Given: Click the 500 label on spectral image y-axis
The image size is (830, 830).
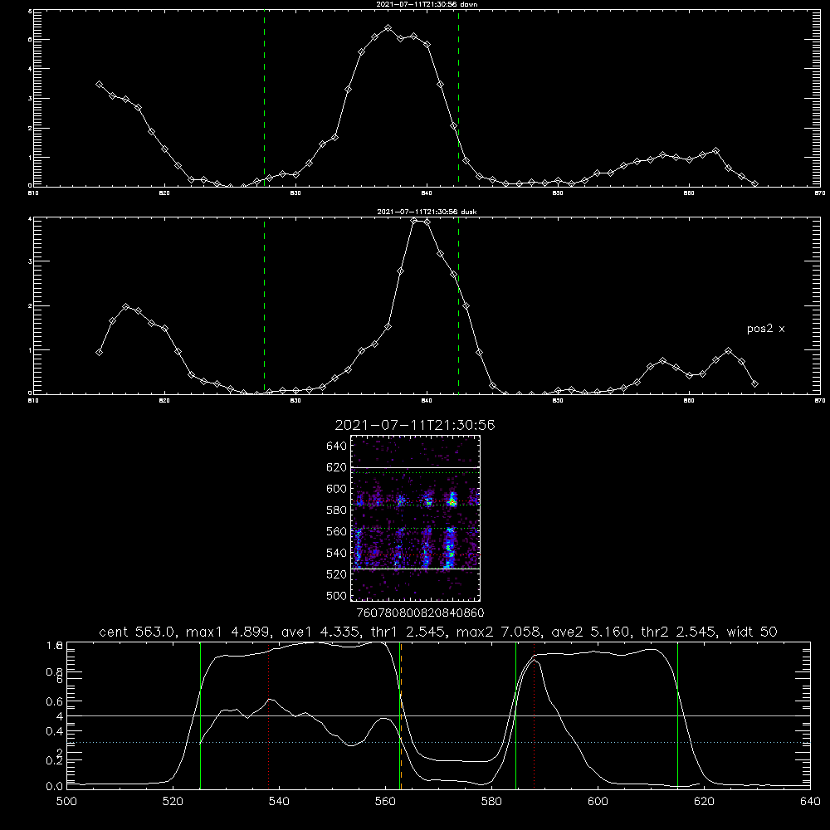Looking at the screenshot, I should pos(337,596).
